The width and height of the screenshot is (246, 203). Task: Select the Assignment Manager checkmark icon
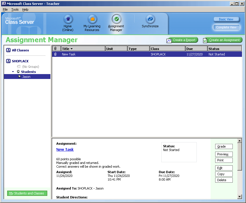(116, 19)
